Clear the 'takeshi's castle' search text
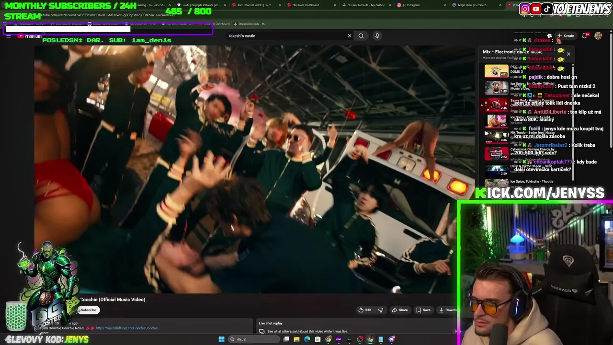Image resolution: width=613 pixels, height=345 pixels. pos(350,35)
